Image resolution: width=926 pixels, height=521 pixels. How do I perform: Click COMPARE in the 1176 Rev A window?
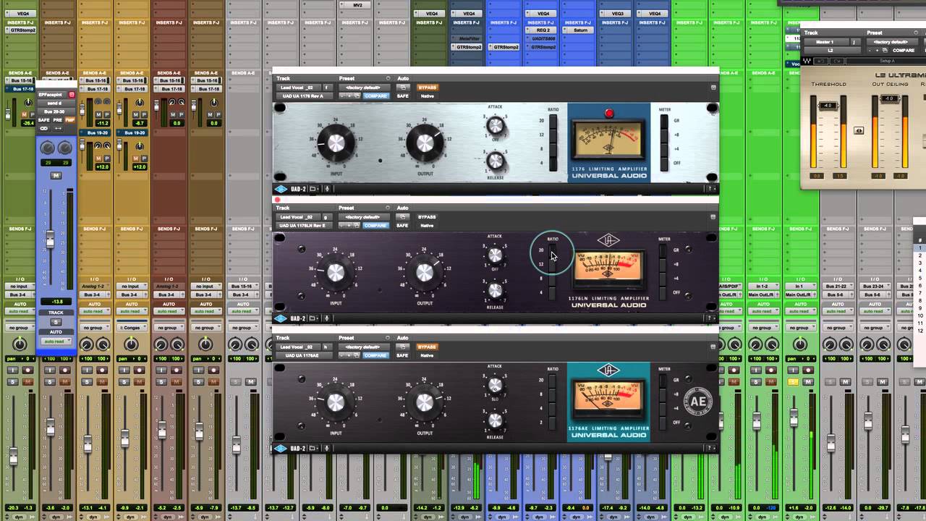click(x=375, y=96)
